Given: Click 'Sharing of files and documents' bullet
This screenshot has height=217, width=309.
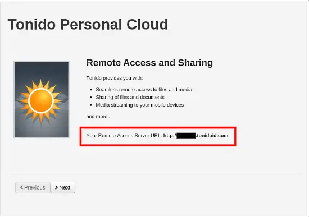Looking at the screenshot, I should pyautogui.click(x=130, y=97).
